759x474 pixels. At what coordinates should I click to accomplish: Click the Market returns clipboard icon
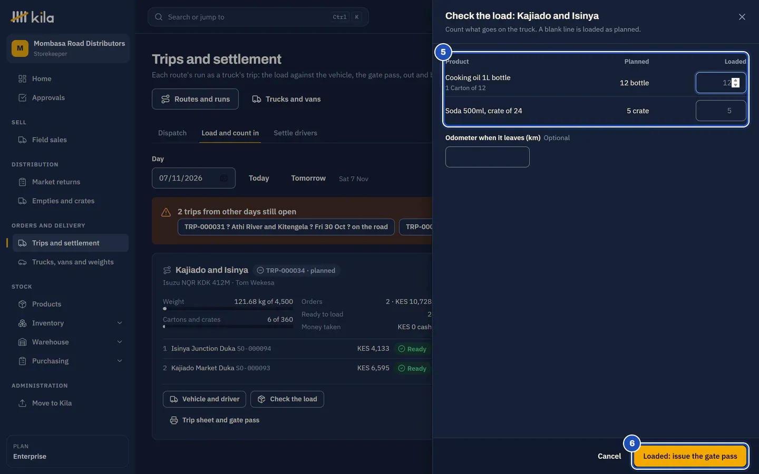coord(22,182)
